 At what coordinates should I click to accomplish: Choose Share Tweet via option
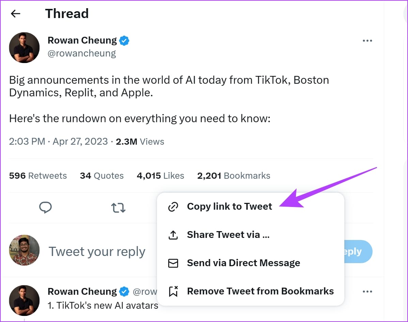pos(228,235)
